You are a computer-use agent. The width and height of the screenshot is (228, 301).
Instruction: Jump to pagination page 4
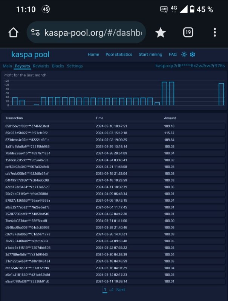tap(111, 290)
